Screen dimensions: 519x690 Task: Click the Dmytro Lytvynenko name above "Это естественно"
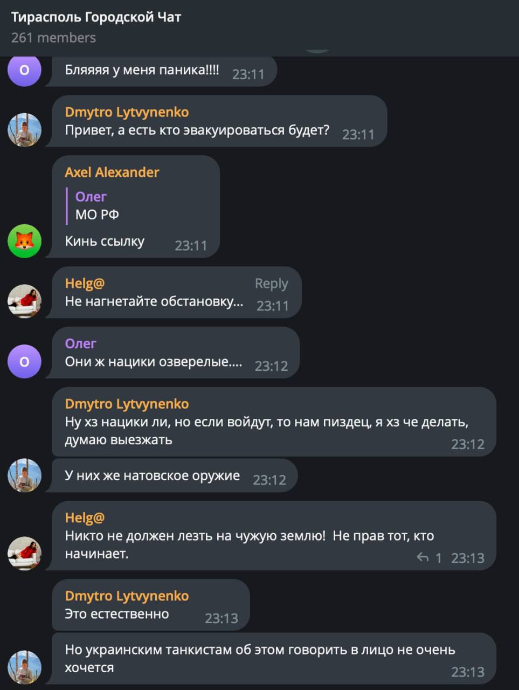(127, 596)
